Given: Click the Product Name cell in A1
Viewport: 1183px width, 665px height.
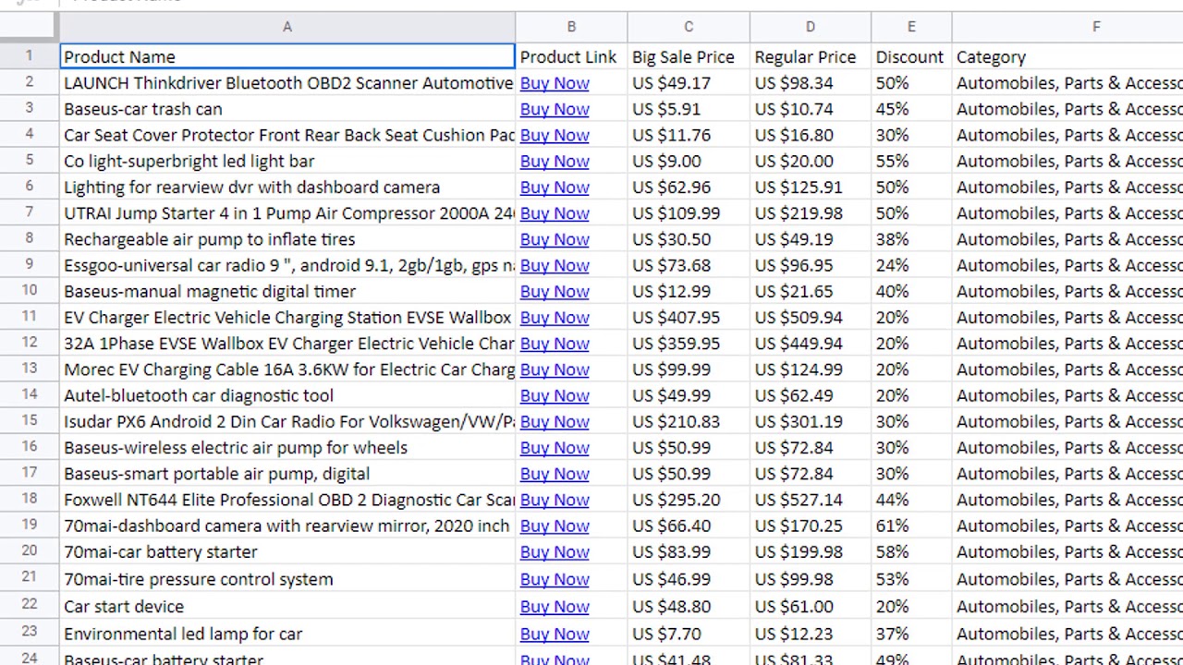Looking at the screenshot, I should (x=287, y=56).
